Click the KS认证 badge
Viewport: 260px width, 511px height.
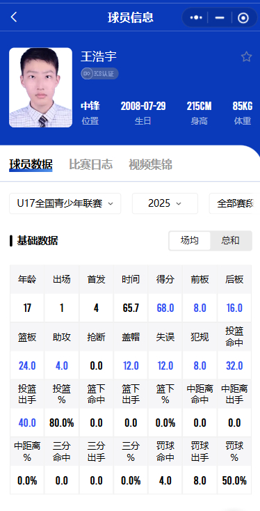click(99, 74)
